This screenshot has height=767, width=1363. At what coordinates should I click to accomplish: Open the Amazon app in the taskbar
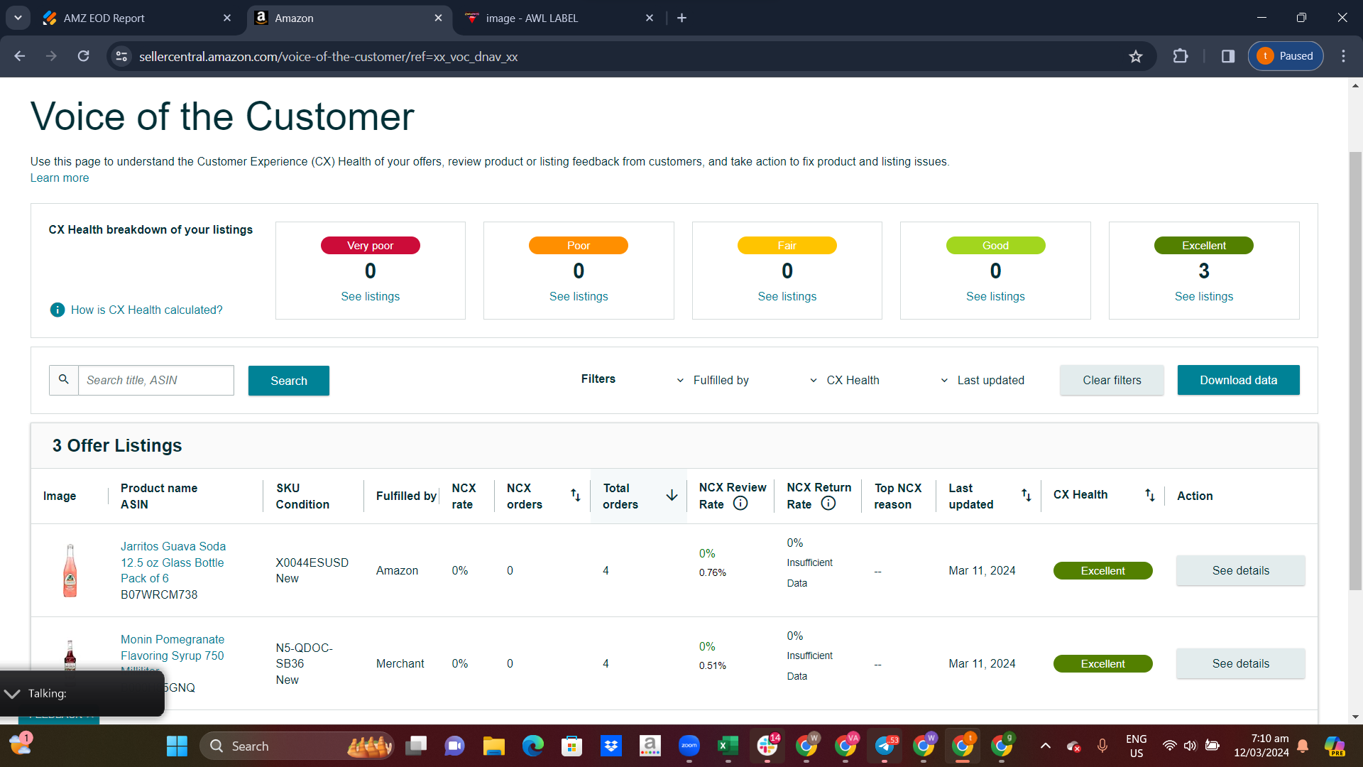[x=650, y=746]
